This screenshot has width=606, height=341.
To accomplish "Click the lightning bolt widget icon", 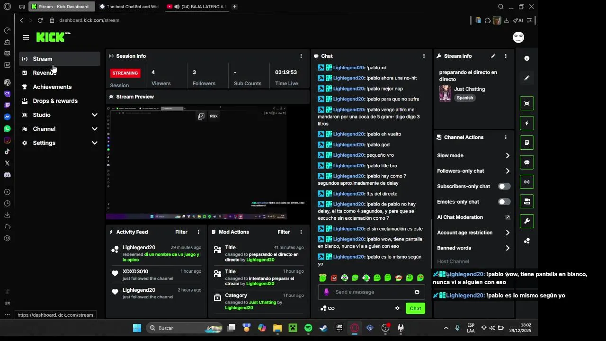I will click(527, 123).
